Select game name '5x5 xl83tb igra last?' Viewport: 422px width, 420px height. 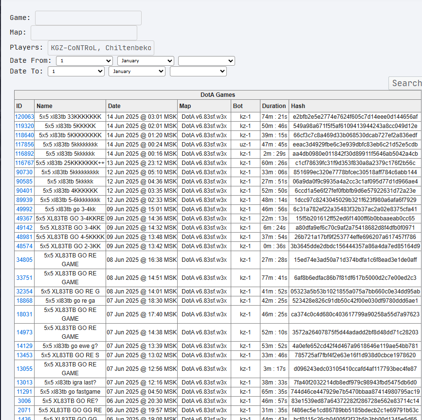pyautogui.click(x=70, y=383)
